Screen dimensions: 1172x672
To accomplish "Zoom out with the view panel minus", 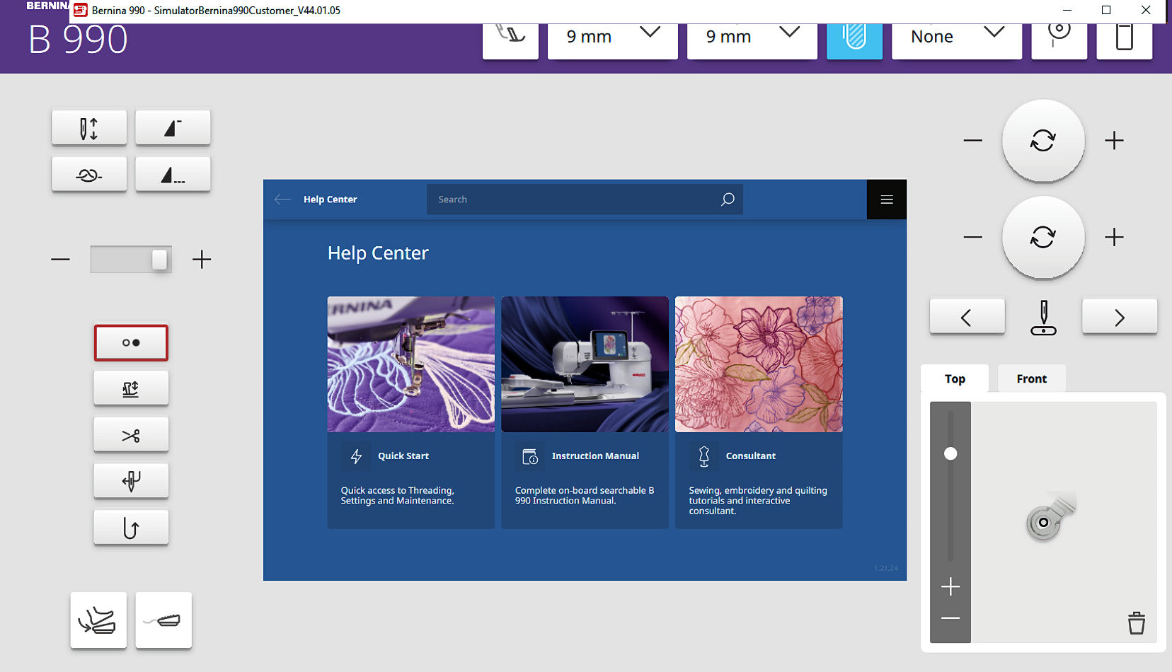I will click(950, 618).
